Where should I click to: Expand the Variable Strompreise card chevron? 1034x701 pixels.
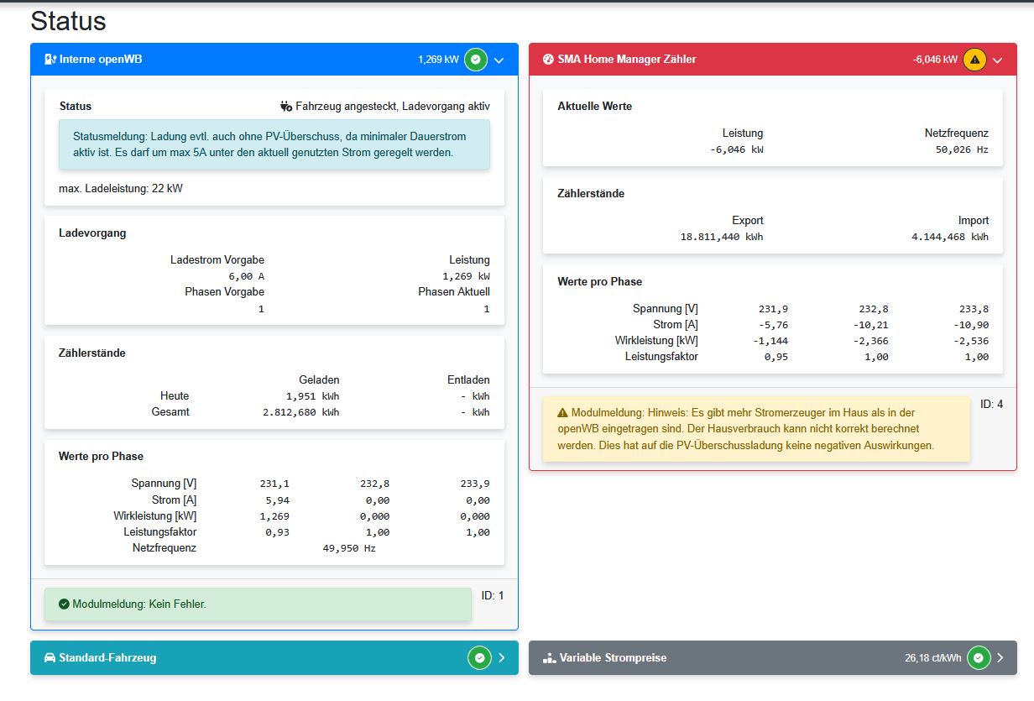1000,658
